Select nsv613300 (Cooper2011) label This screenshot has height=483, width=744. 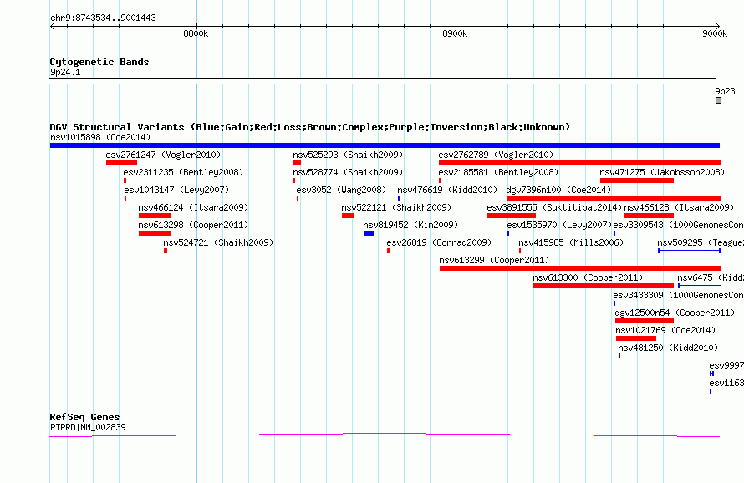click(588, 277)
